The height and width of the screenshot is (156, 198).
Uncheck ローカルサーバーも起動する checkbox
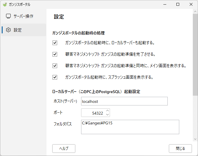coord(55,43)
